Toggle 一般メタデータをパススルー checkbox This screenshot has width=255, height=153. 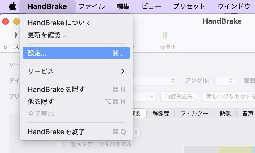[x=59, y=144]
